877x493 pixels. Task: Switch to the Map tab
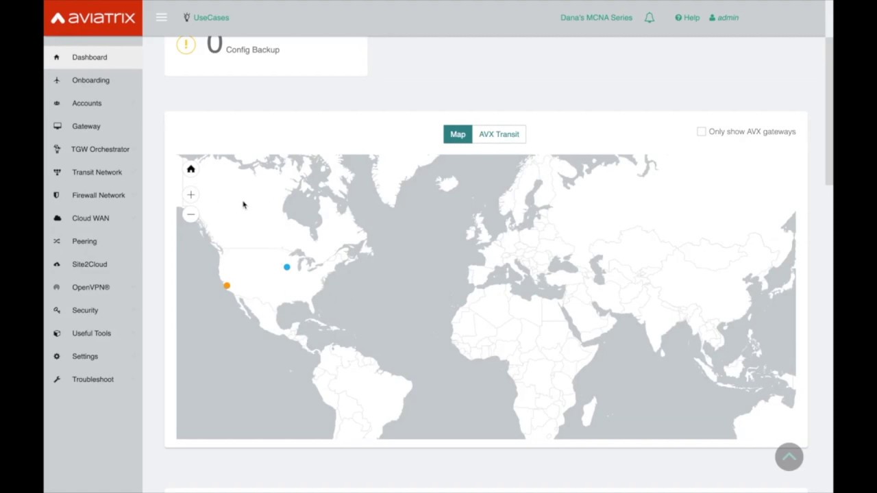click(458, 134)
